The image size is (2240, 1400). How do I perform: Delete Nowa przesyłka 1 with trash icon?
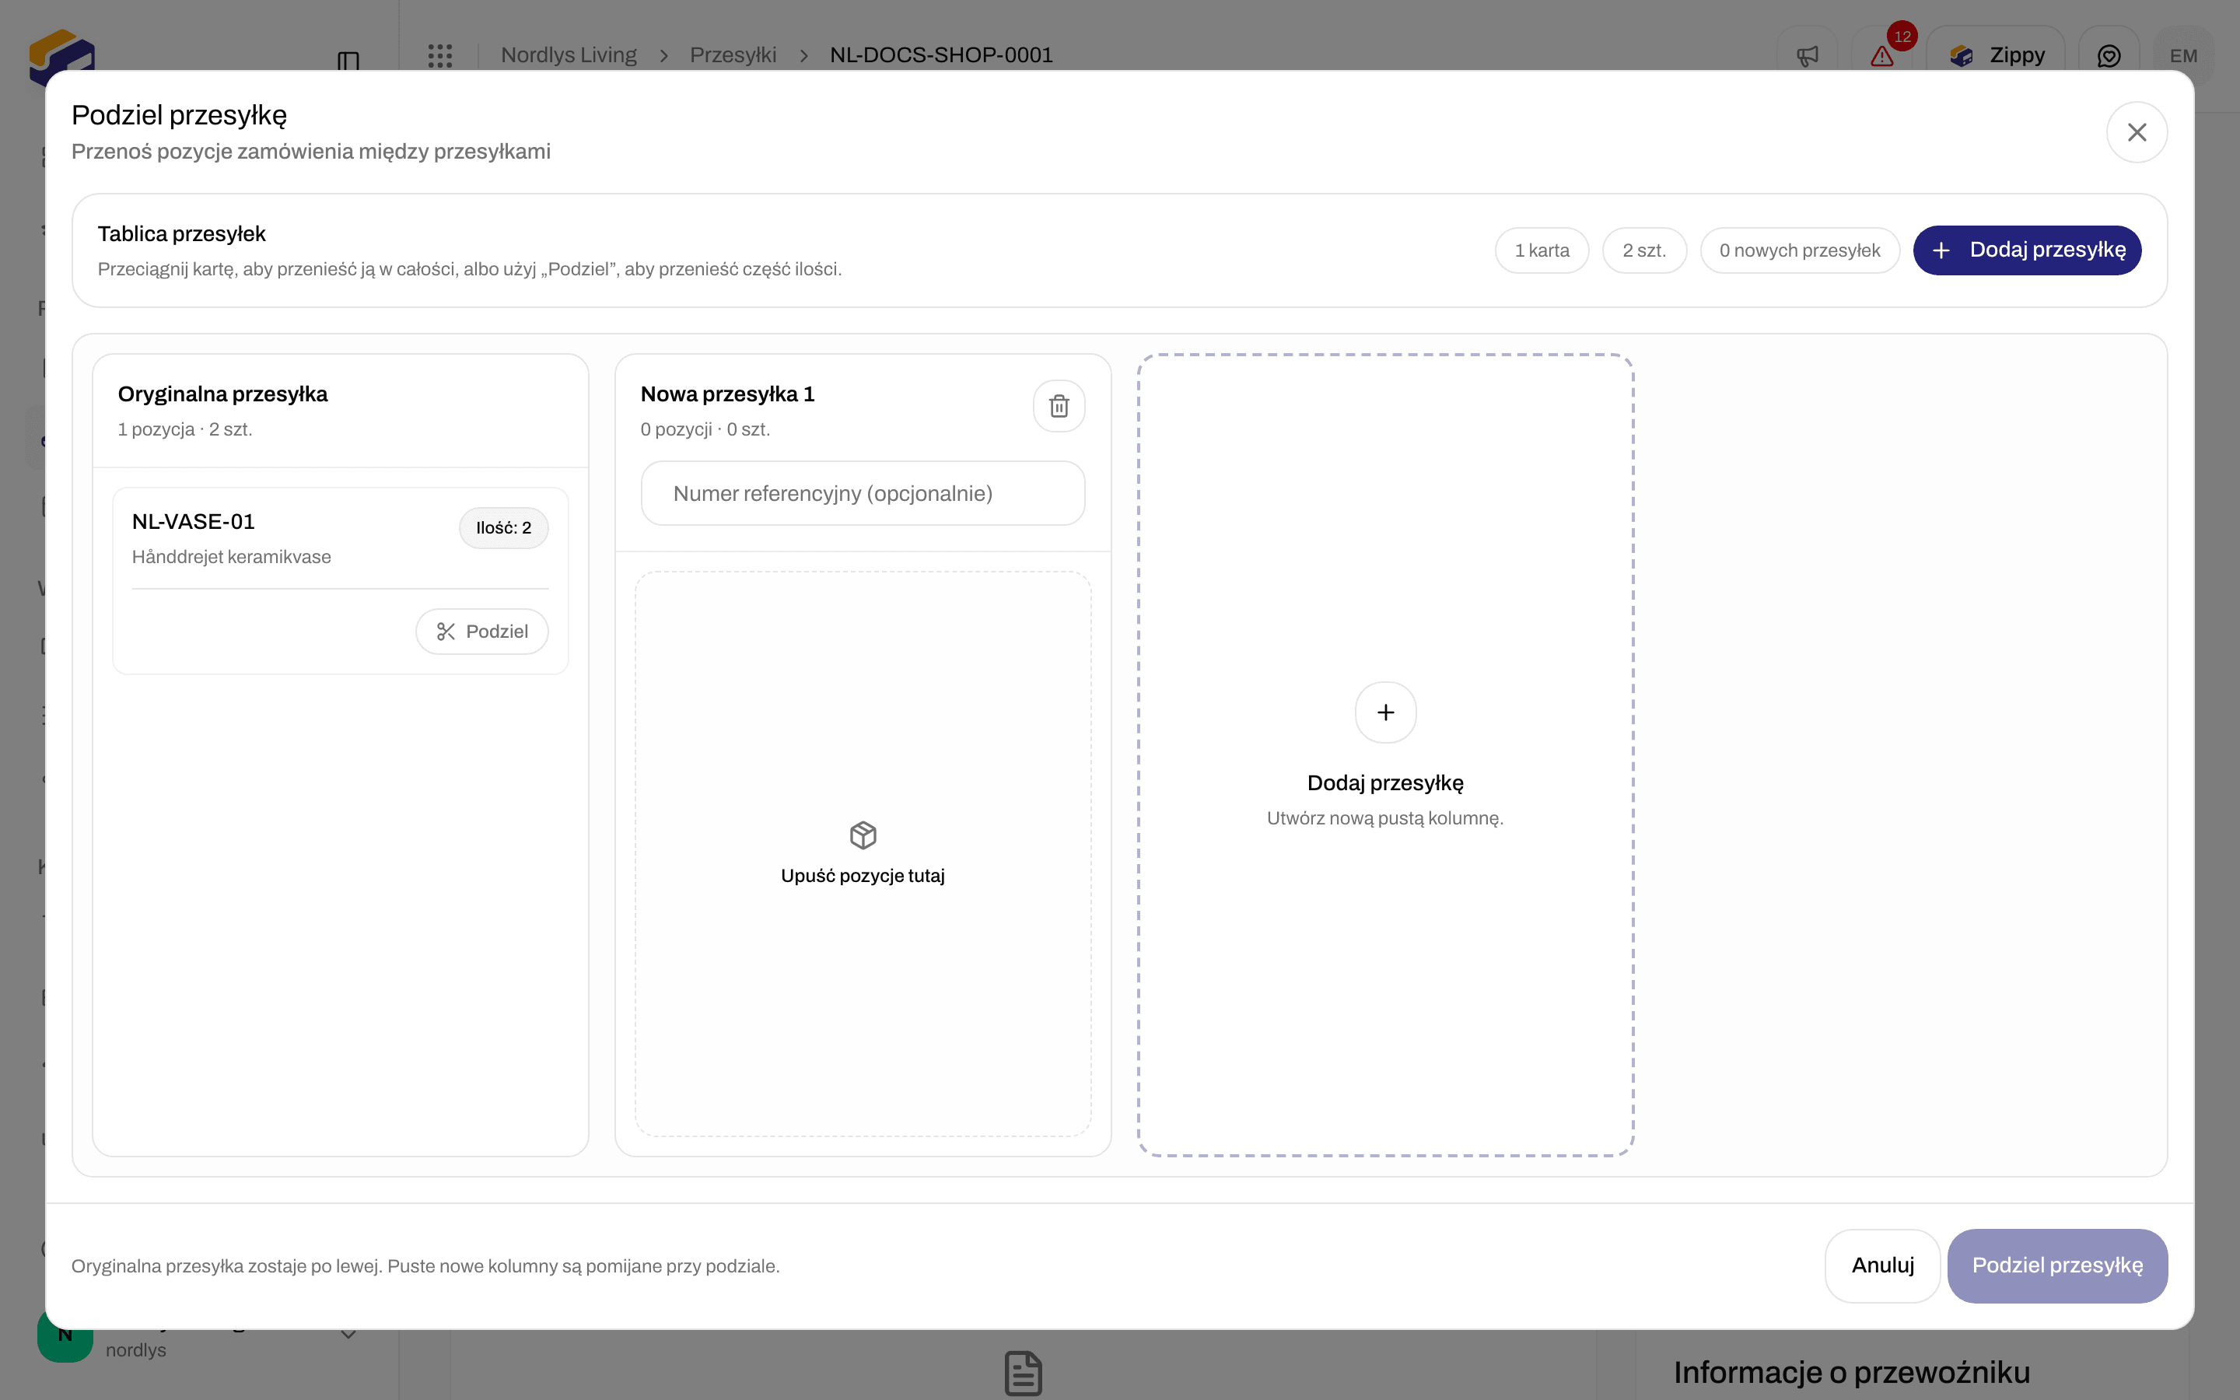[x=1059, y=405]
